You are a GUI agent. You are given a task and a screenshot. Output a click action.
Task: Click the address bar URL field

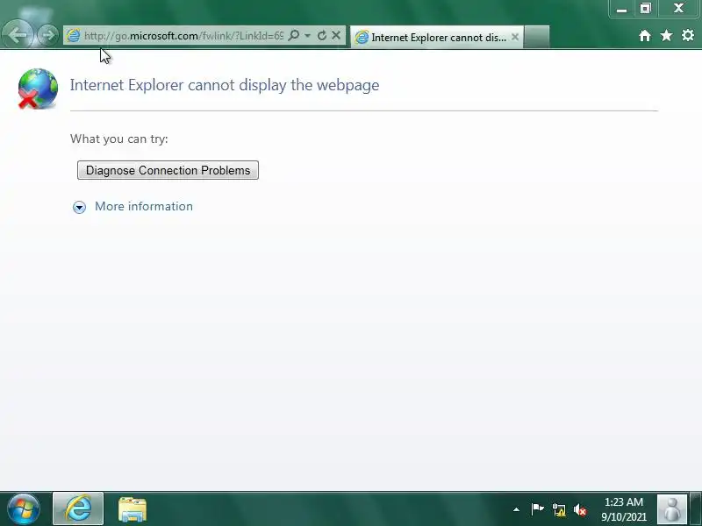(x=183, y=36)
